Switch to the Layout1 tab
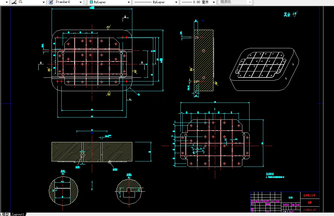334x216 pixels. (18, 214)
